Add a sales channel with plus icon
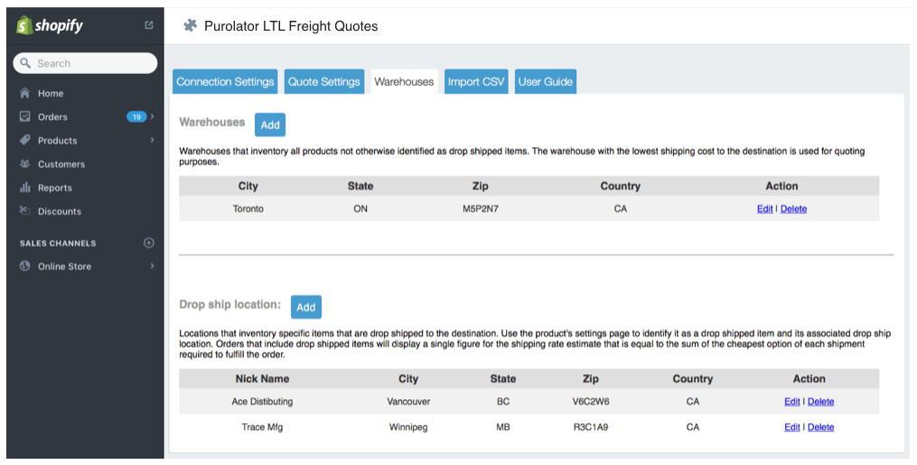 148,242
